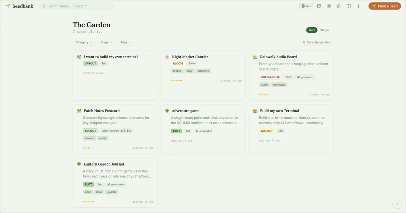The width and height of the screenshot is (406, 213).
Task: Click PLOT badge on Lantern Garden Journal
Action: [88, 184]
